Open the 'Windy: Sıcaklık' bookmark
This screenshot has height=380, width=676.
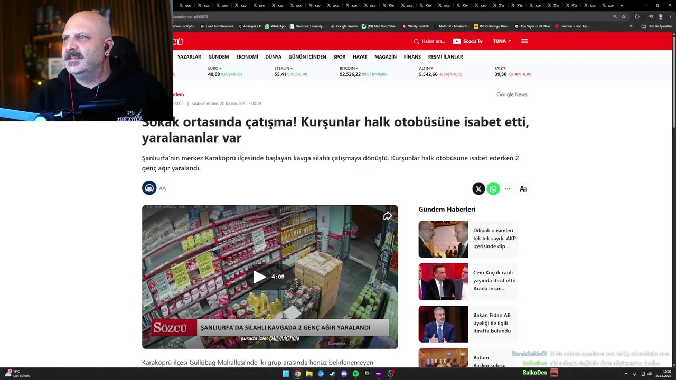pos(416,26)
